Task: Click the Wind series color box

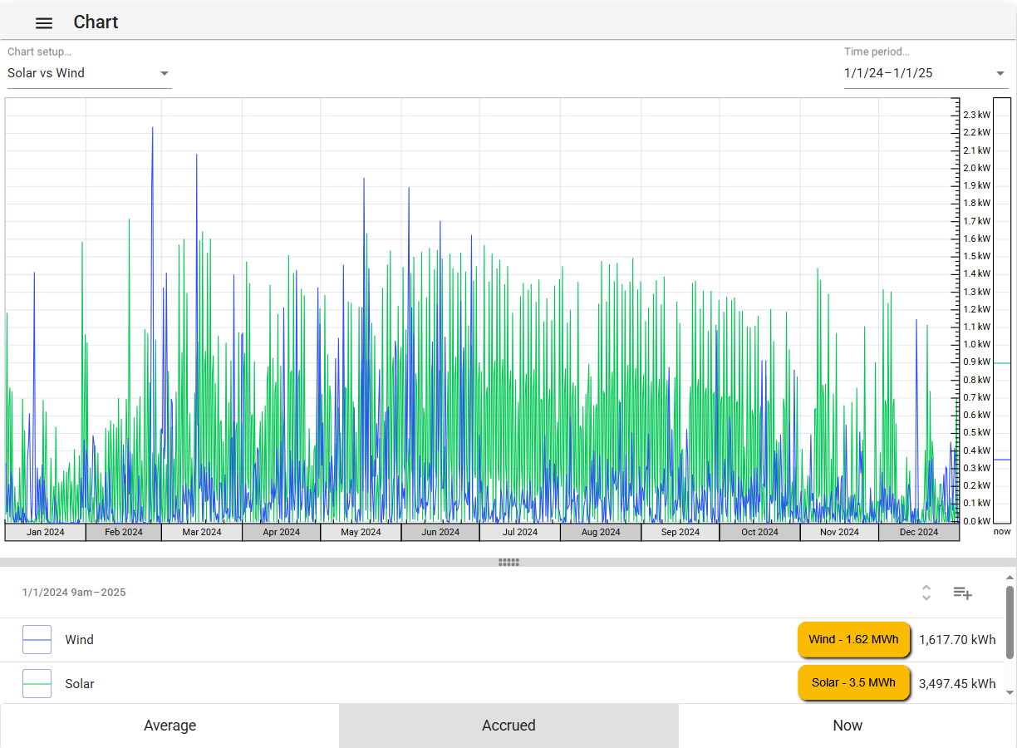Action: coord(37,640)
